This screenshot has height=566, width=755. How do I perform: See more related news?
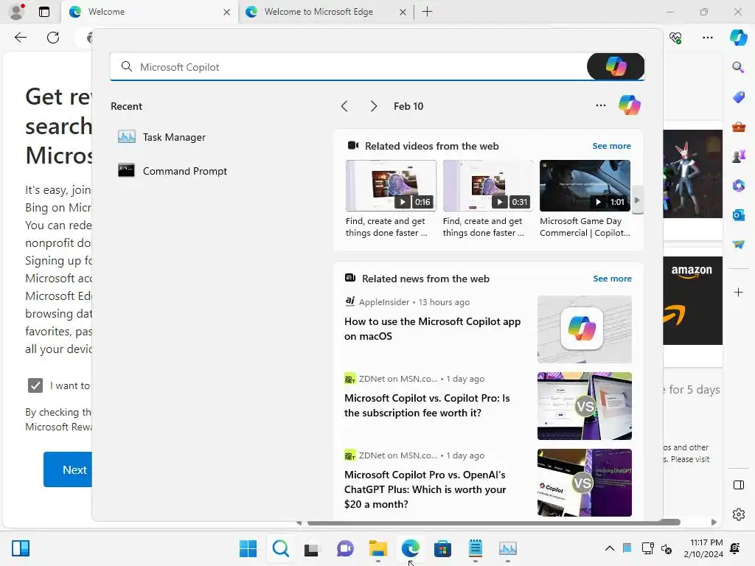coord(612,279)
